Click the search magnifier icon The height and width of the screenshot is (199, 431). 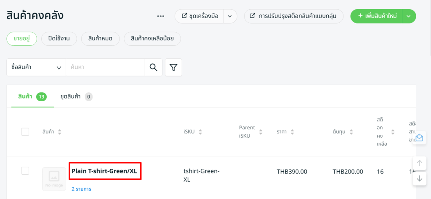tap(154, 67)
